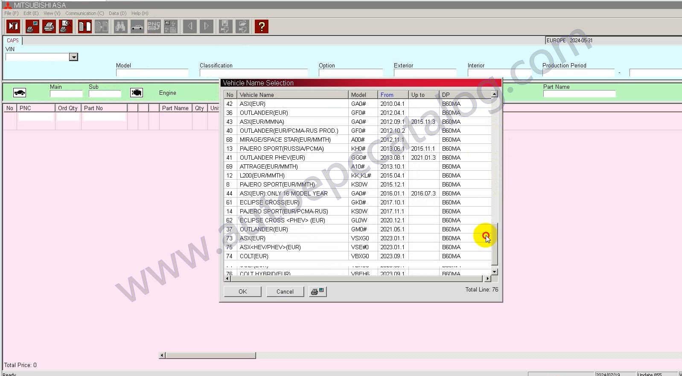Select L200(EUR/MMTH) row
The image size is (682, 376).
358,175
